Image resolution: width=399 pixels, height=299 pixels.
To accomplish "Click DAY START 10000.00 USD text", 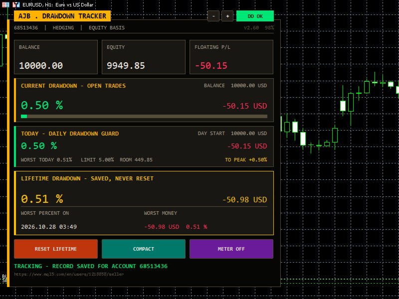I will 232,133.
